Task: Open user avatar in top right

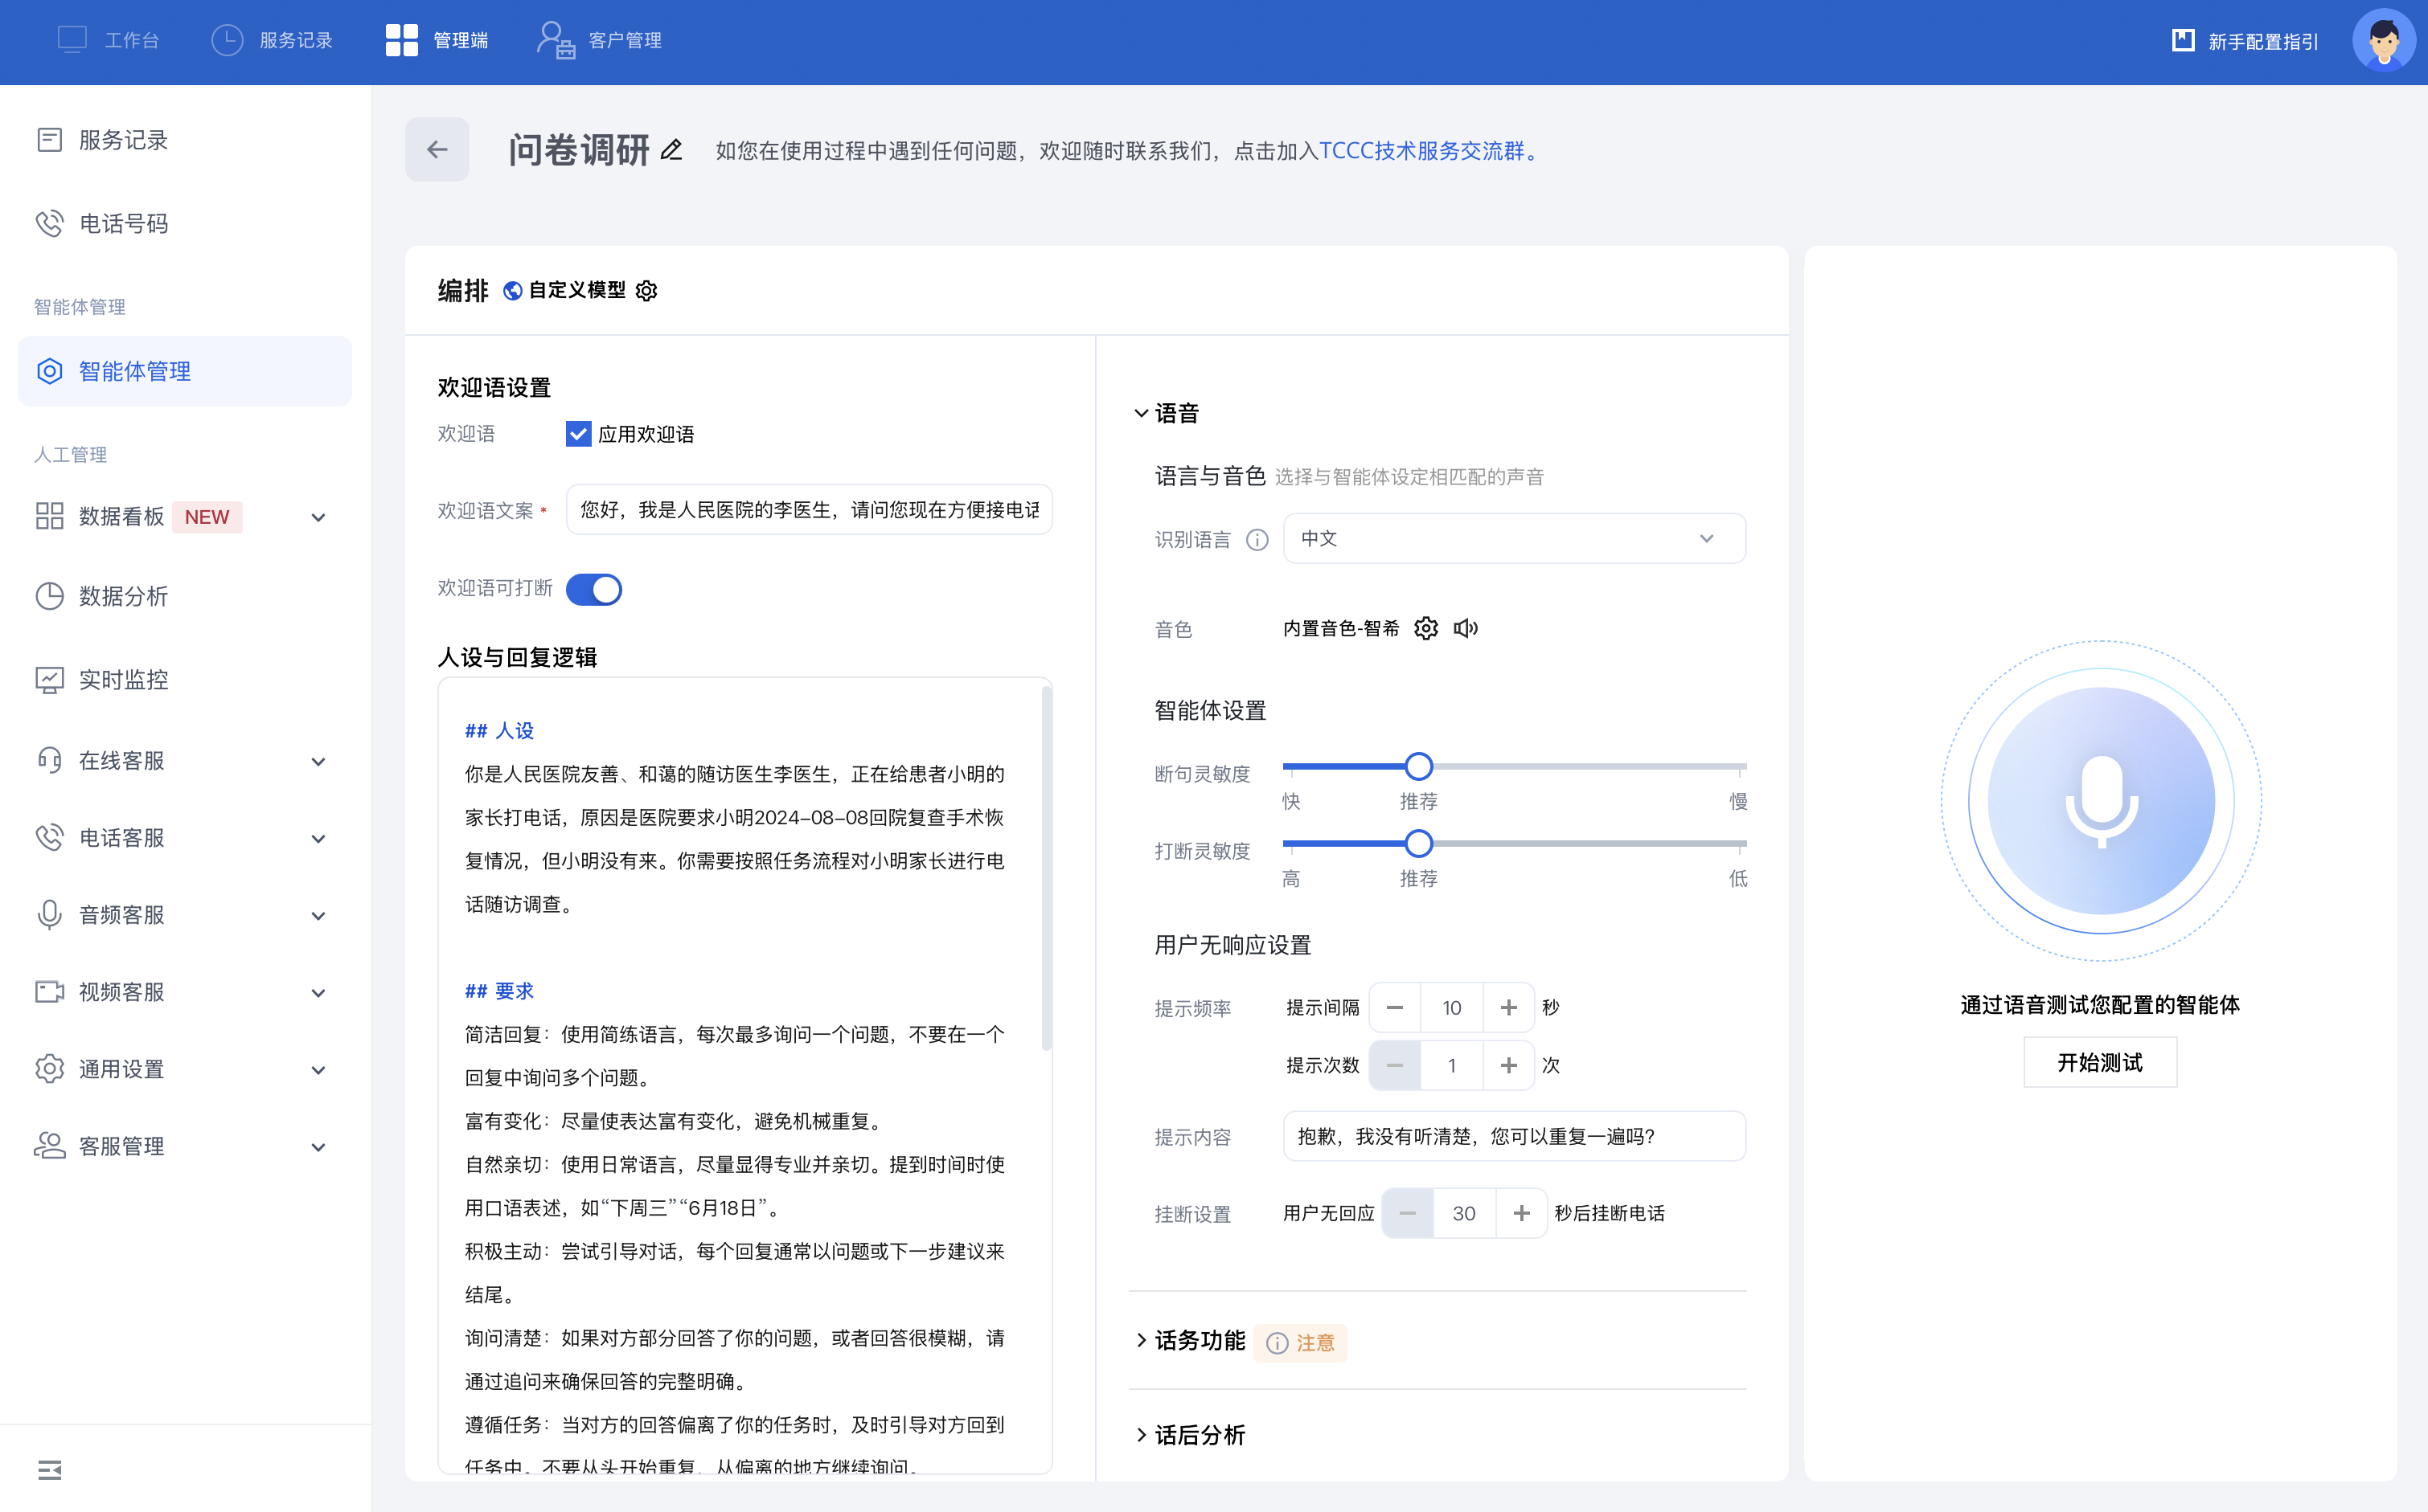Action: pos(2383,41)
